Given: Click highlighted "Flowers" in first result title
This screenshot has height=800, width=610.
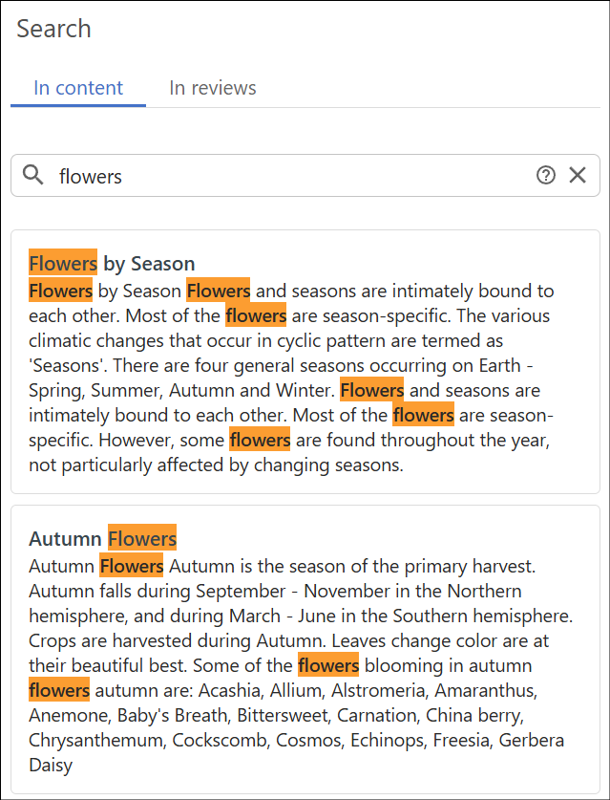Looking at the screenshot, I should pos(63,264).
